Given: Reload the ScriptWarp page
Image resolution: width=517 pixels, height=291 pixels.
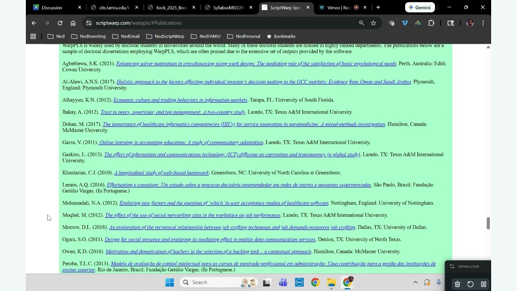Looking at the screenshot, I should pyautogui.click(x=60, y=23).
